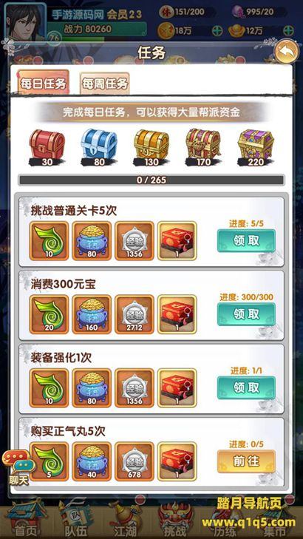Add yuanbao ingots with plus icon
Viewport: 303px width, 539px height.
(288, 30)
